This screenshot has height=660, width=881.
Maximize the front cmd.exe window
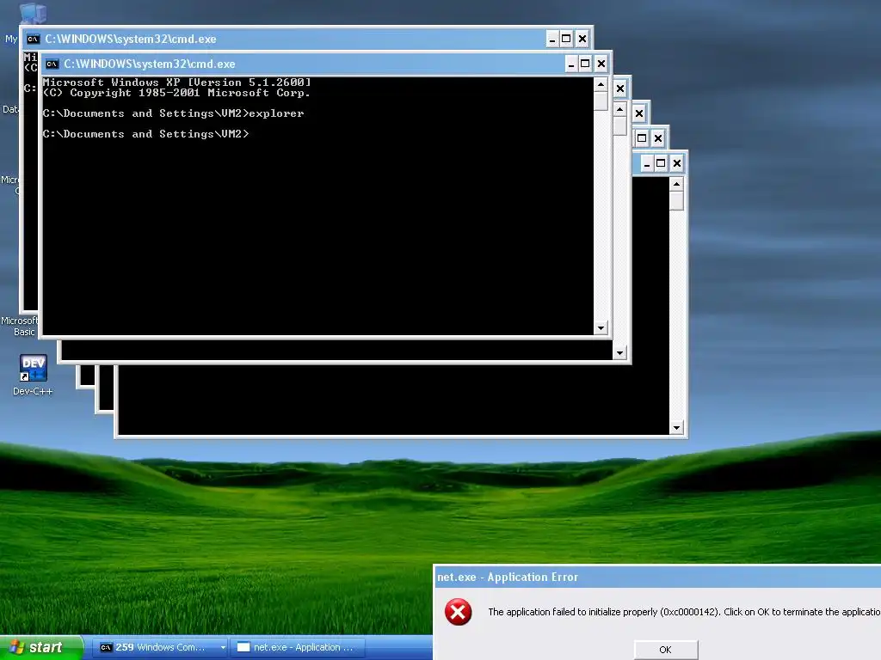[585, 64]
